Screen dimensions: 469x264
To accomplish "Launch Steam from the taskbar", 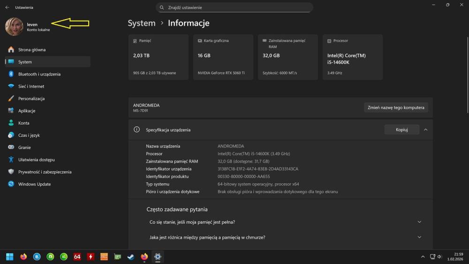I will (x=131, y=256).
